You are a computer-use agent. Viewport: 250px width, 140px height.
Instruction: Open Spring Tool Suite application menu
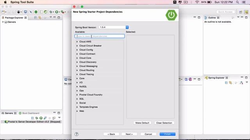[x=22, y=2]
